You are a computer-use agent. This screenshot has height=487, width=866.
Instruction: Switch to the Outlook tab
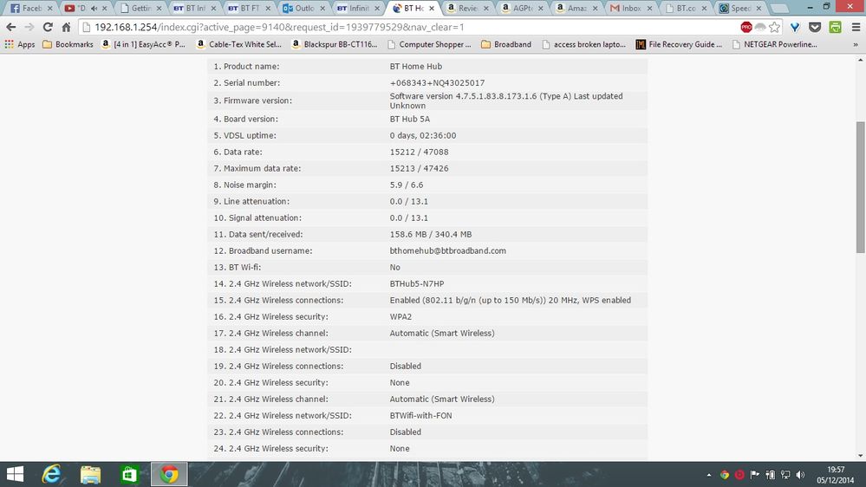[x=303, y=9]
